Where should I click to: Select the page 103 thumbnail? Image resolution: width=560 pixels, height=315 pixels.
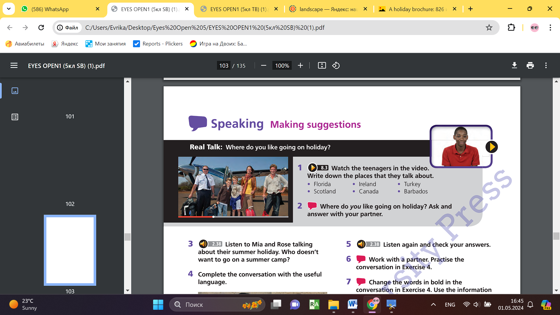(x=70, y=250)
